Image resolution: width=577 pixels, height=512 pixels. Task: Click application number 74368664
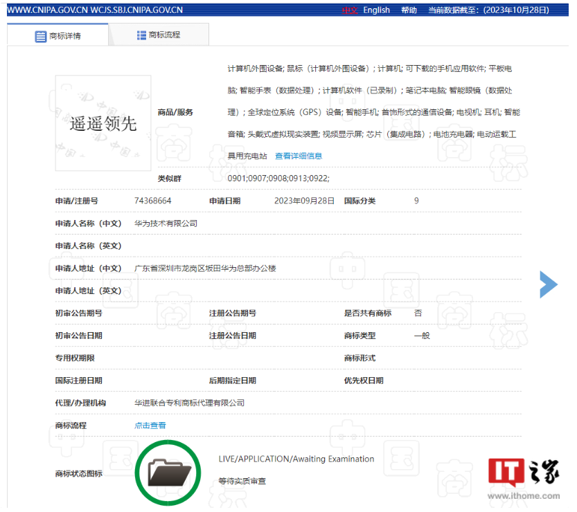click(153, 201)
